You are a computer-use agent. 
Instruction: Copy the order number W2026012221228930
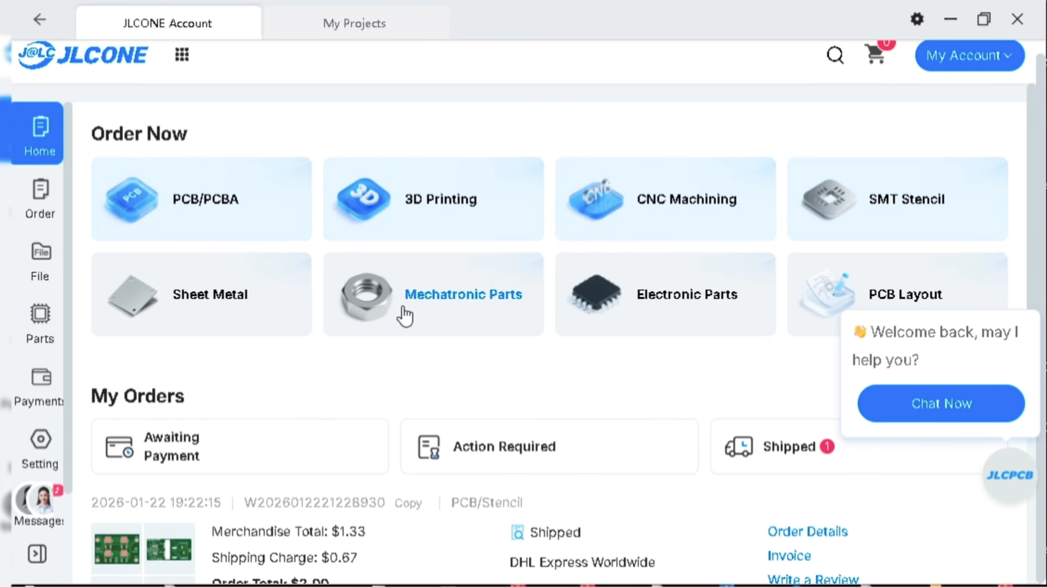tap(408, 503)
